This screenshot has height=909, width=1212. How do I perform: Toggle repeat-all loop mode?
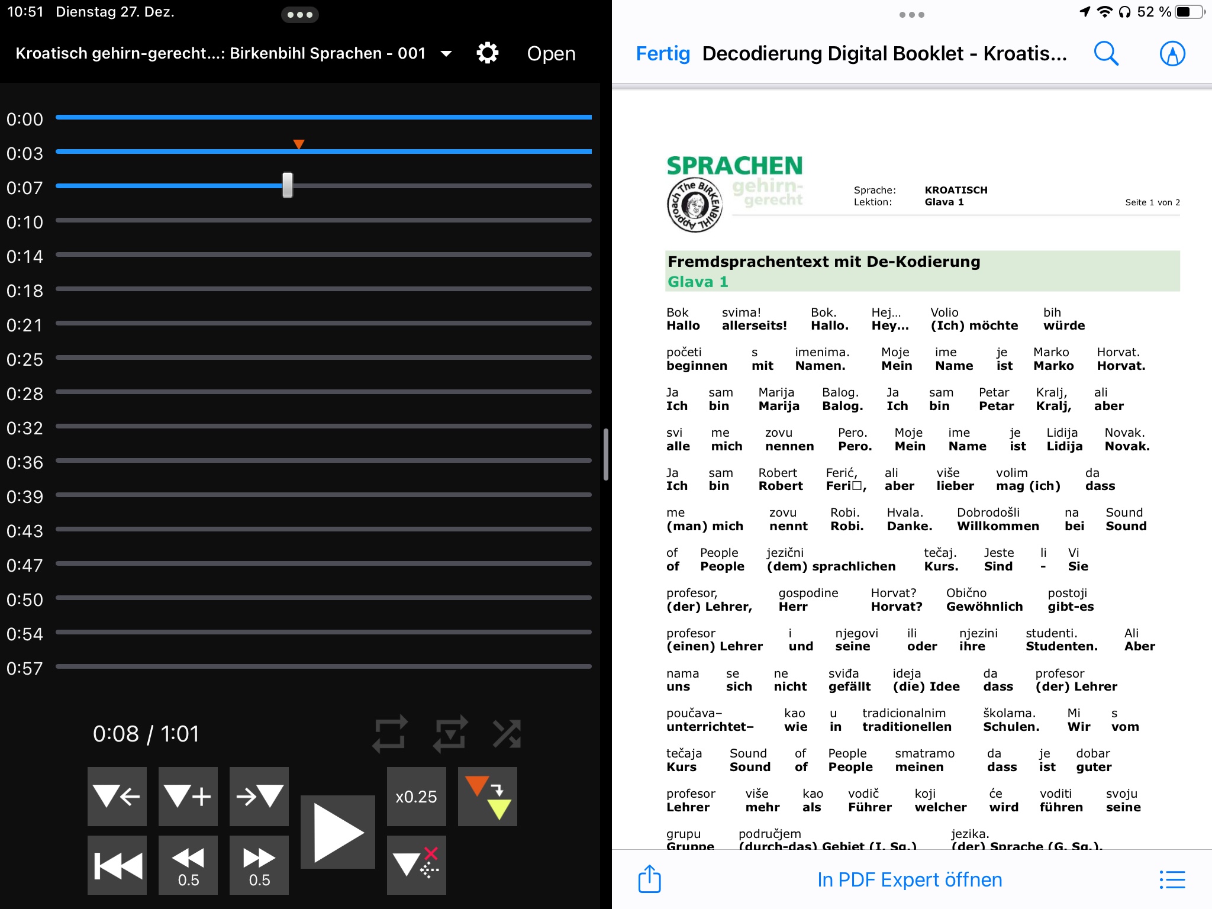390,734
